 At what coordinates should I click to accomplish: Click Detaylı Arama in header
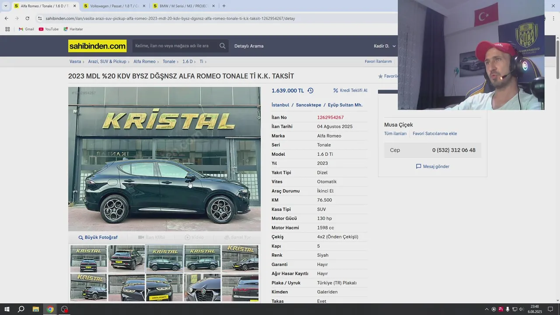[249, 46]
